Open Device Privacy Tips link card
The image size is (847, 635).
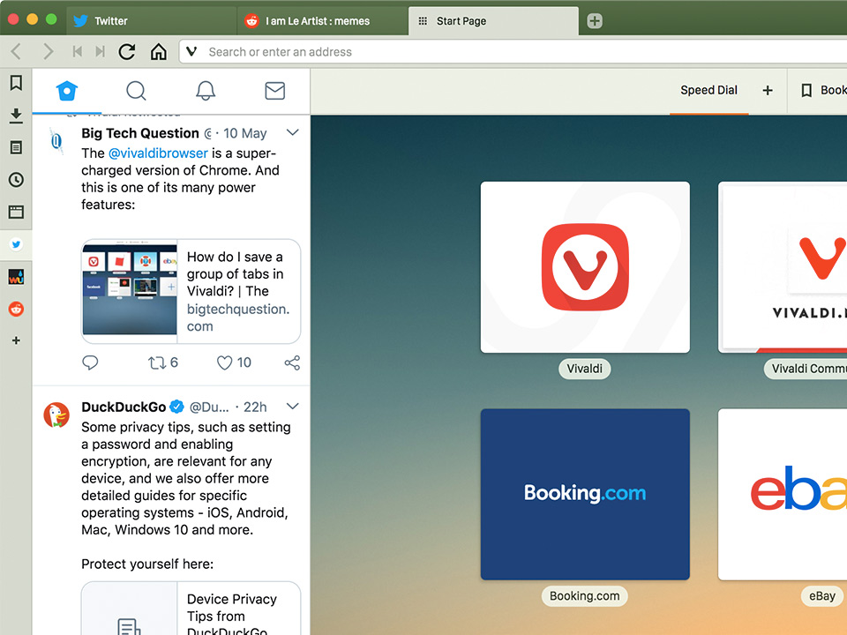tap(191, 609)
